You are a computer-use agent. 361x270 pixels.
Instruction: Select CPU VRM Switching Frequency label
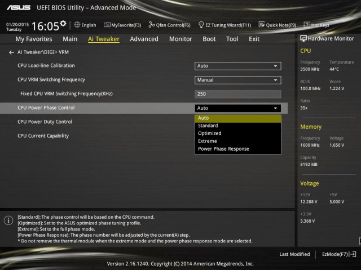(x=51, y=80)
